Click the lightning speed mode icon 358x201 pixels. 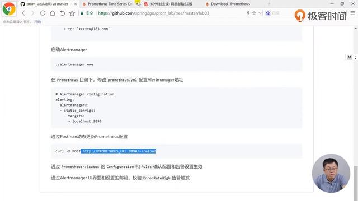pyautogui.click(x=248, y=13)
